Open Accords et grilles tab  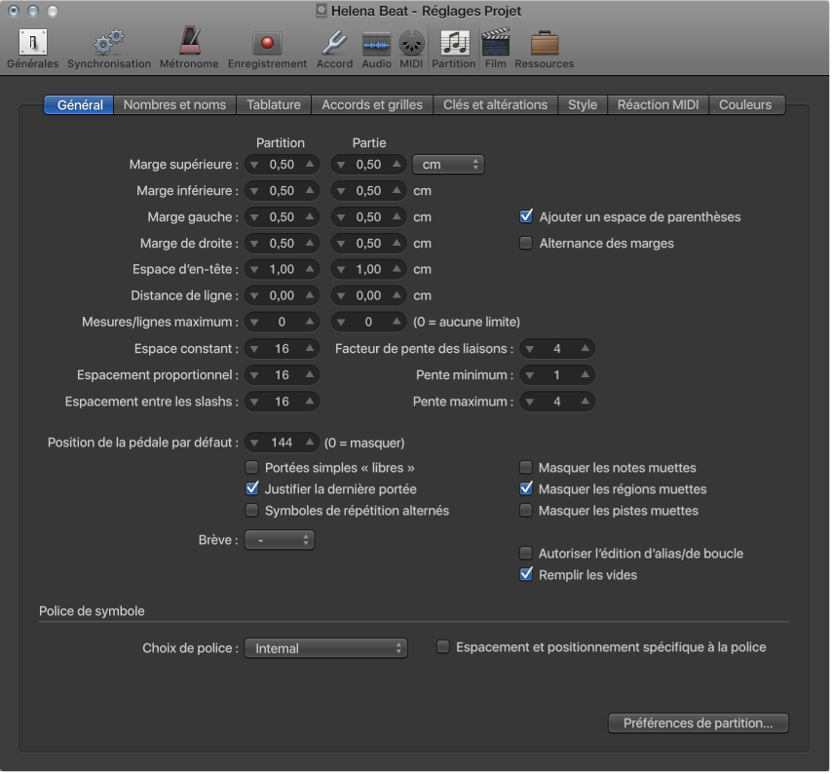(x=372, y=104)
